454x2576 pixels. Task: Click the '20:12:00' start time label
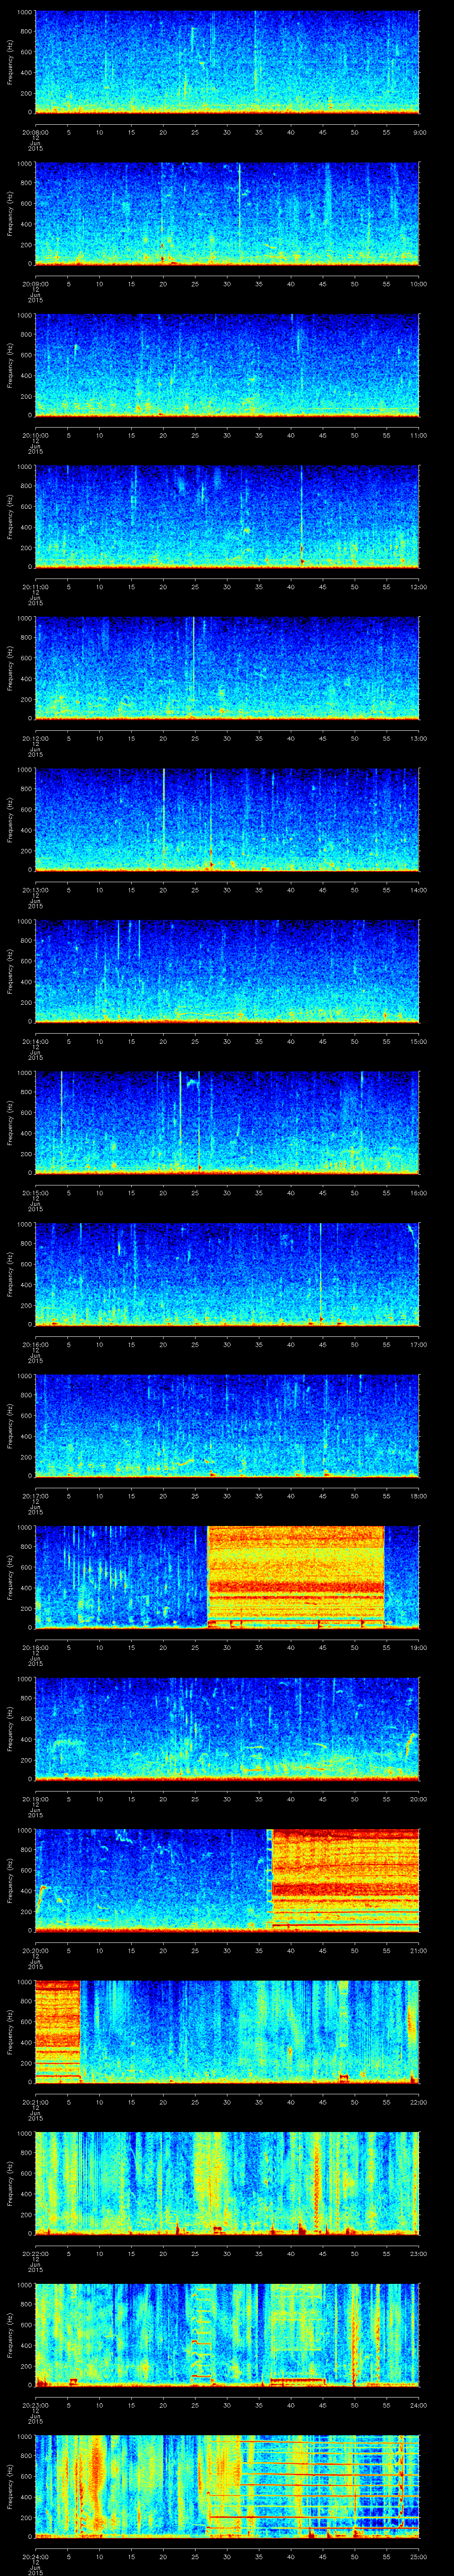(x=35, y=737)
